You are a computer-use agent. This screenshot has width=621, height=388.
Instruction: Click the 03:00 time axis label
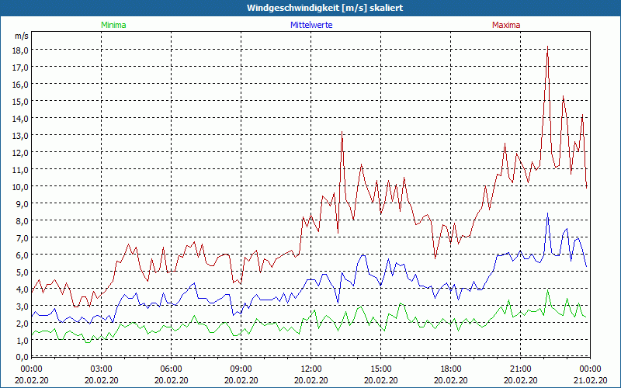point(101,369)
